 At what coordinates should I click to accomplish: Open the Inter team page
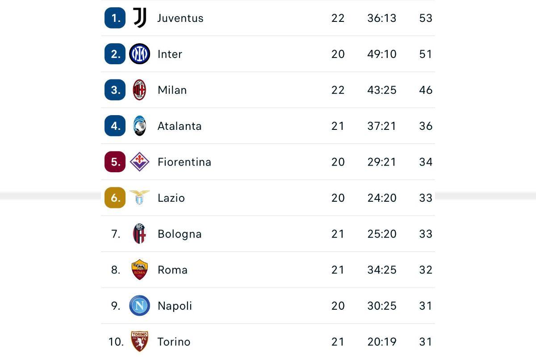tap(170, 54)
